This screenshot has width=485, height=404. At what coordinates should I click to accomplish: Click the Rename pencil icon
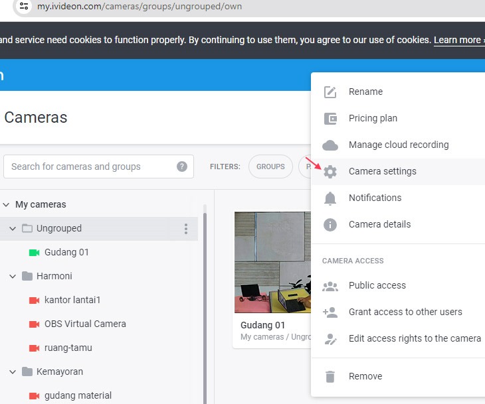(330, 92)
